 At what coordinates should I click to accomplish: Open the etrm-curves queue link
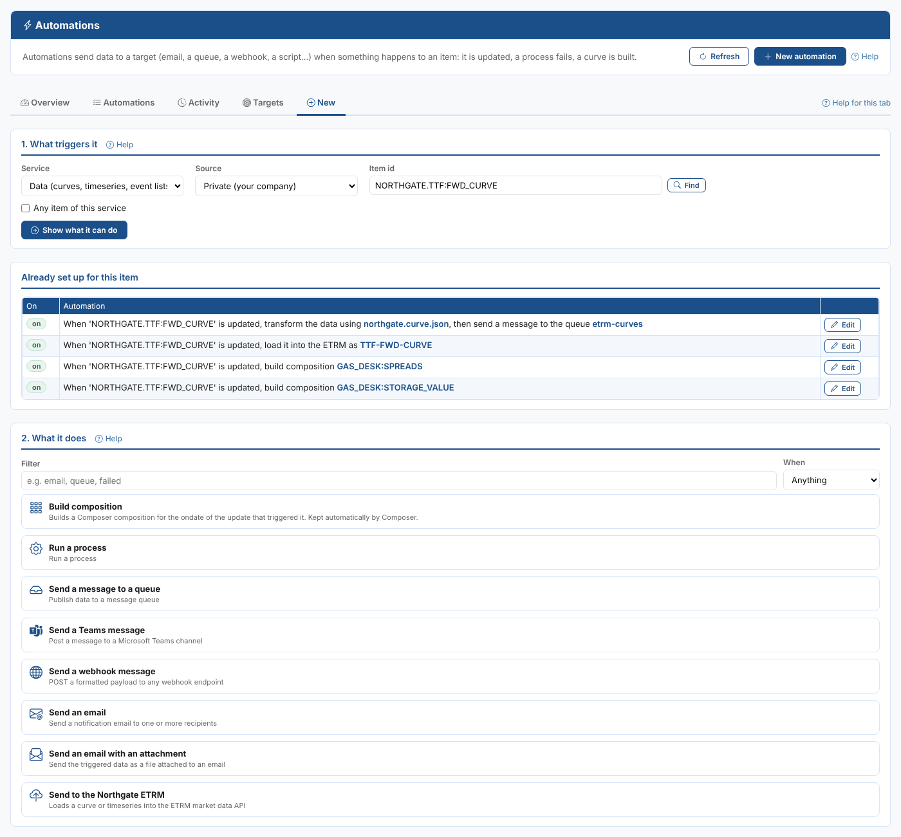point(617,324)
